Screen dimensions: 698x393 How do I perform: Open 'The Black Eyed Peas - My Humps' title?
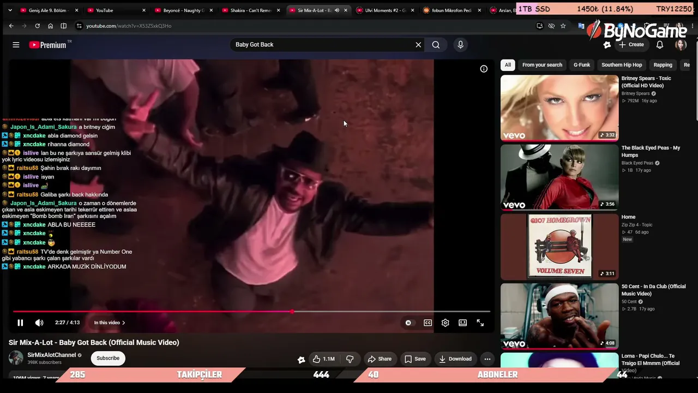[651, 151]
